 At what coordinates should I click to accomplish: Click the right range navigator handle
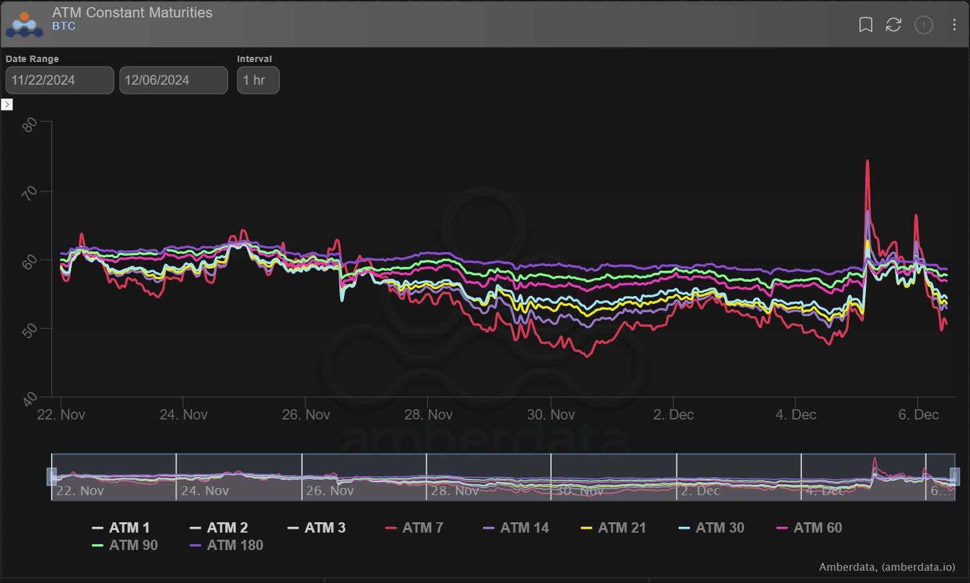point(954,477)
